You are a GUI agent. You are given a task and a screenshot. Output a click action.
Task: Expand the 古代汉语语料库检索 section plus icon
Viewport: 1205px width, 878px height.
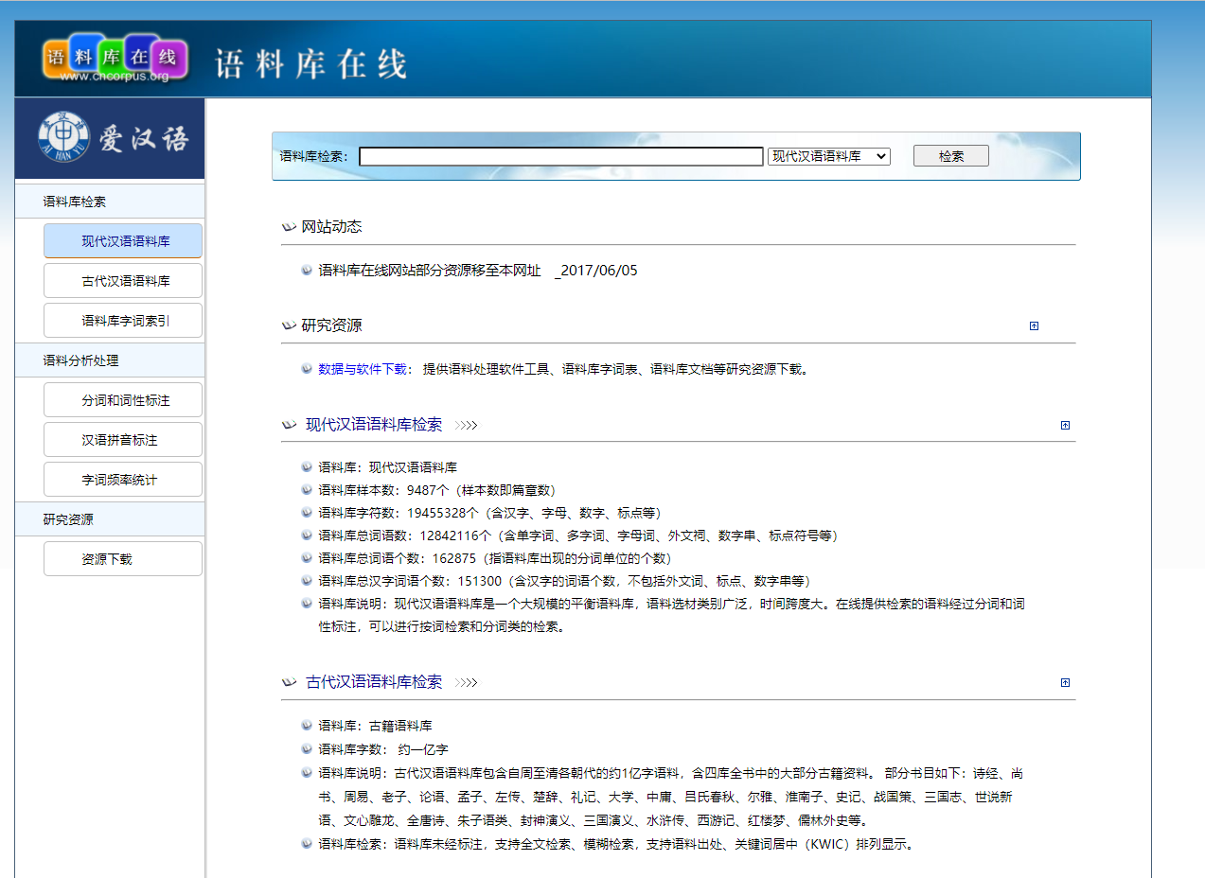pyautogui.click(x=1065, y=682)
